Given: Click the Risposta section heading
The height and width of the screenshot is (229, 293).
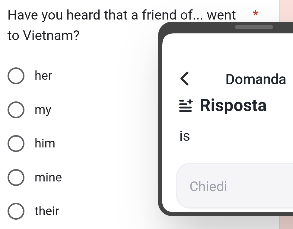Looking at the screenshot, I should [233, 106].
